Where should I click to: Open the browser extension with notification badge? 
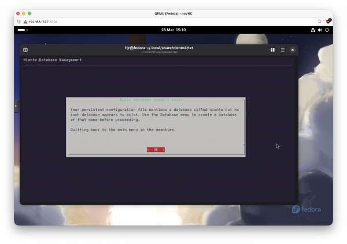(x=328, y=21)
